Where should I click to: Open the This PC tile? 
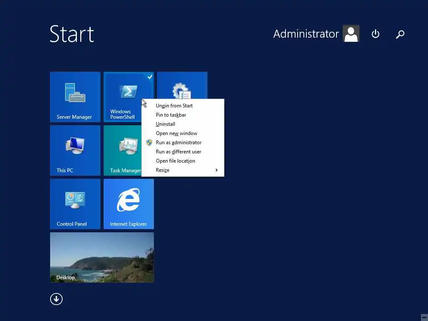tap(75, 150)
